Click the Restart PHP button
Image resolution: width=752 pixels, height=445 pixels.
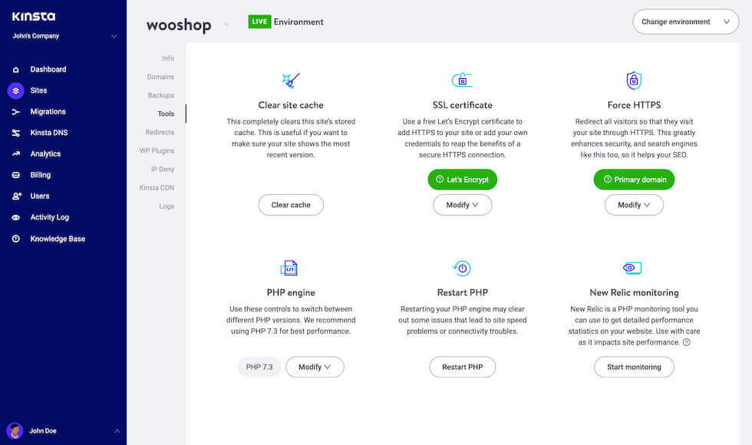click(x=462, y=367)
